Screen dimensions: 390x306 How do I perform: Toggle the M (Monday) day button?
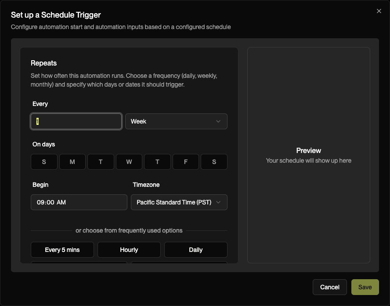[x=72, y=162]
